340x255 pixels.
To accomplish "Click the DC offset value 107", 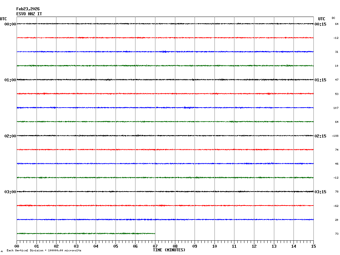I will pos(336,108).
